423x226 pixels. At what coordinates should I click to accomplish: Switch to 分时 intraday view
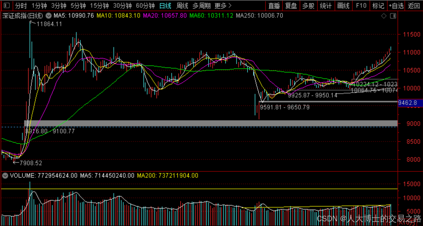point(21,6)
